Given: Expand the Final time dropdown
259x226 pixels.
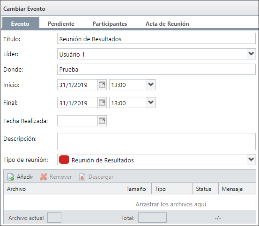Looking at the screenshot, I should pyautogui.click(x=151, y=102).
